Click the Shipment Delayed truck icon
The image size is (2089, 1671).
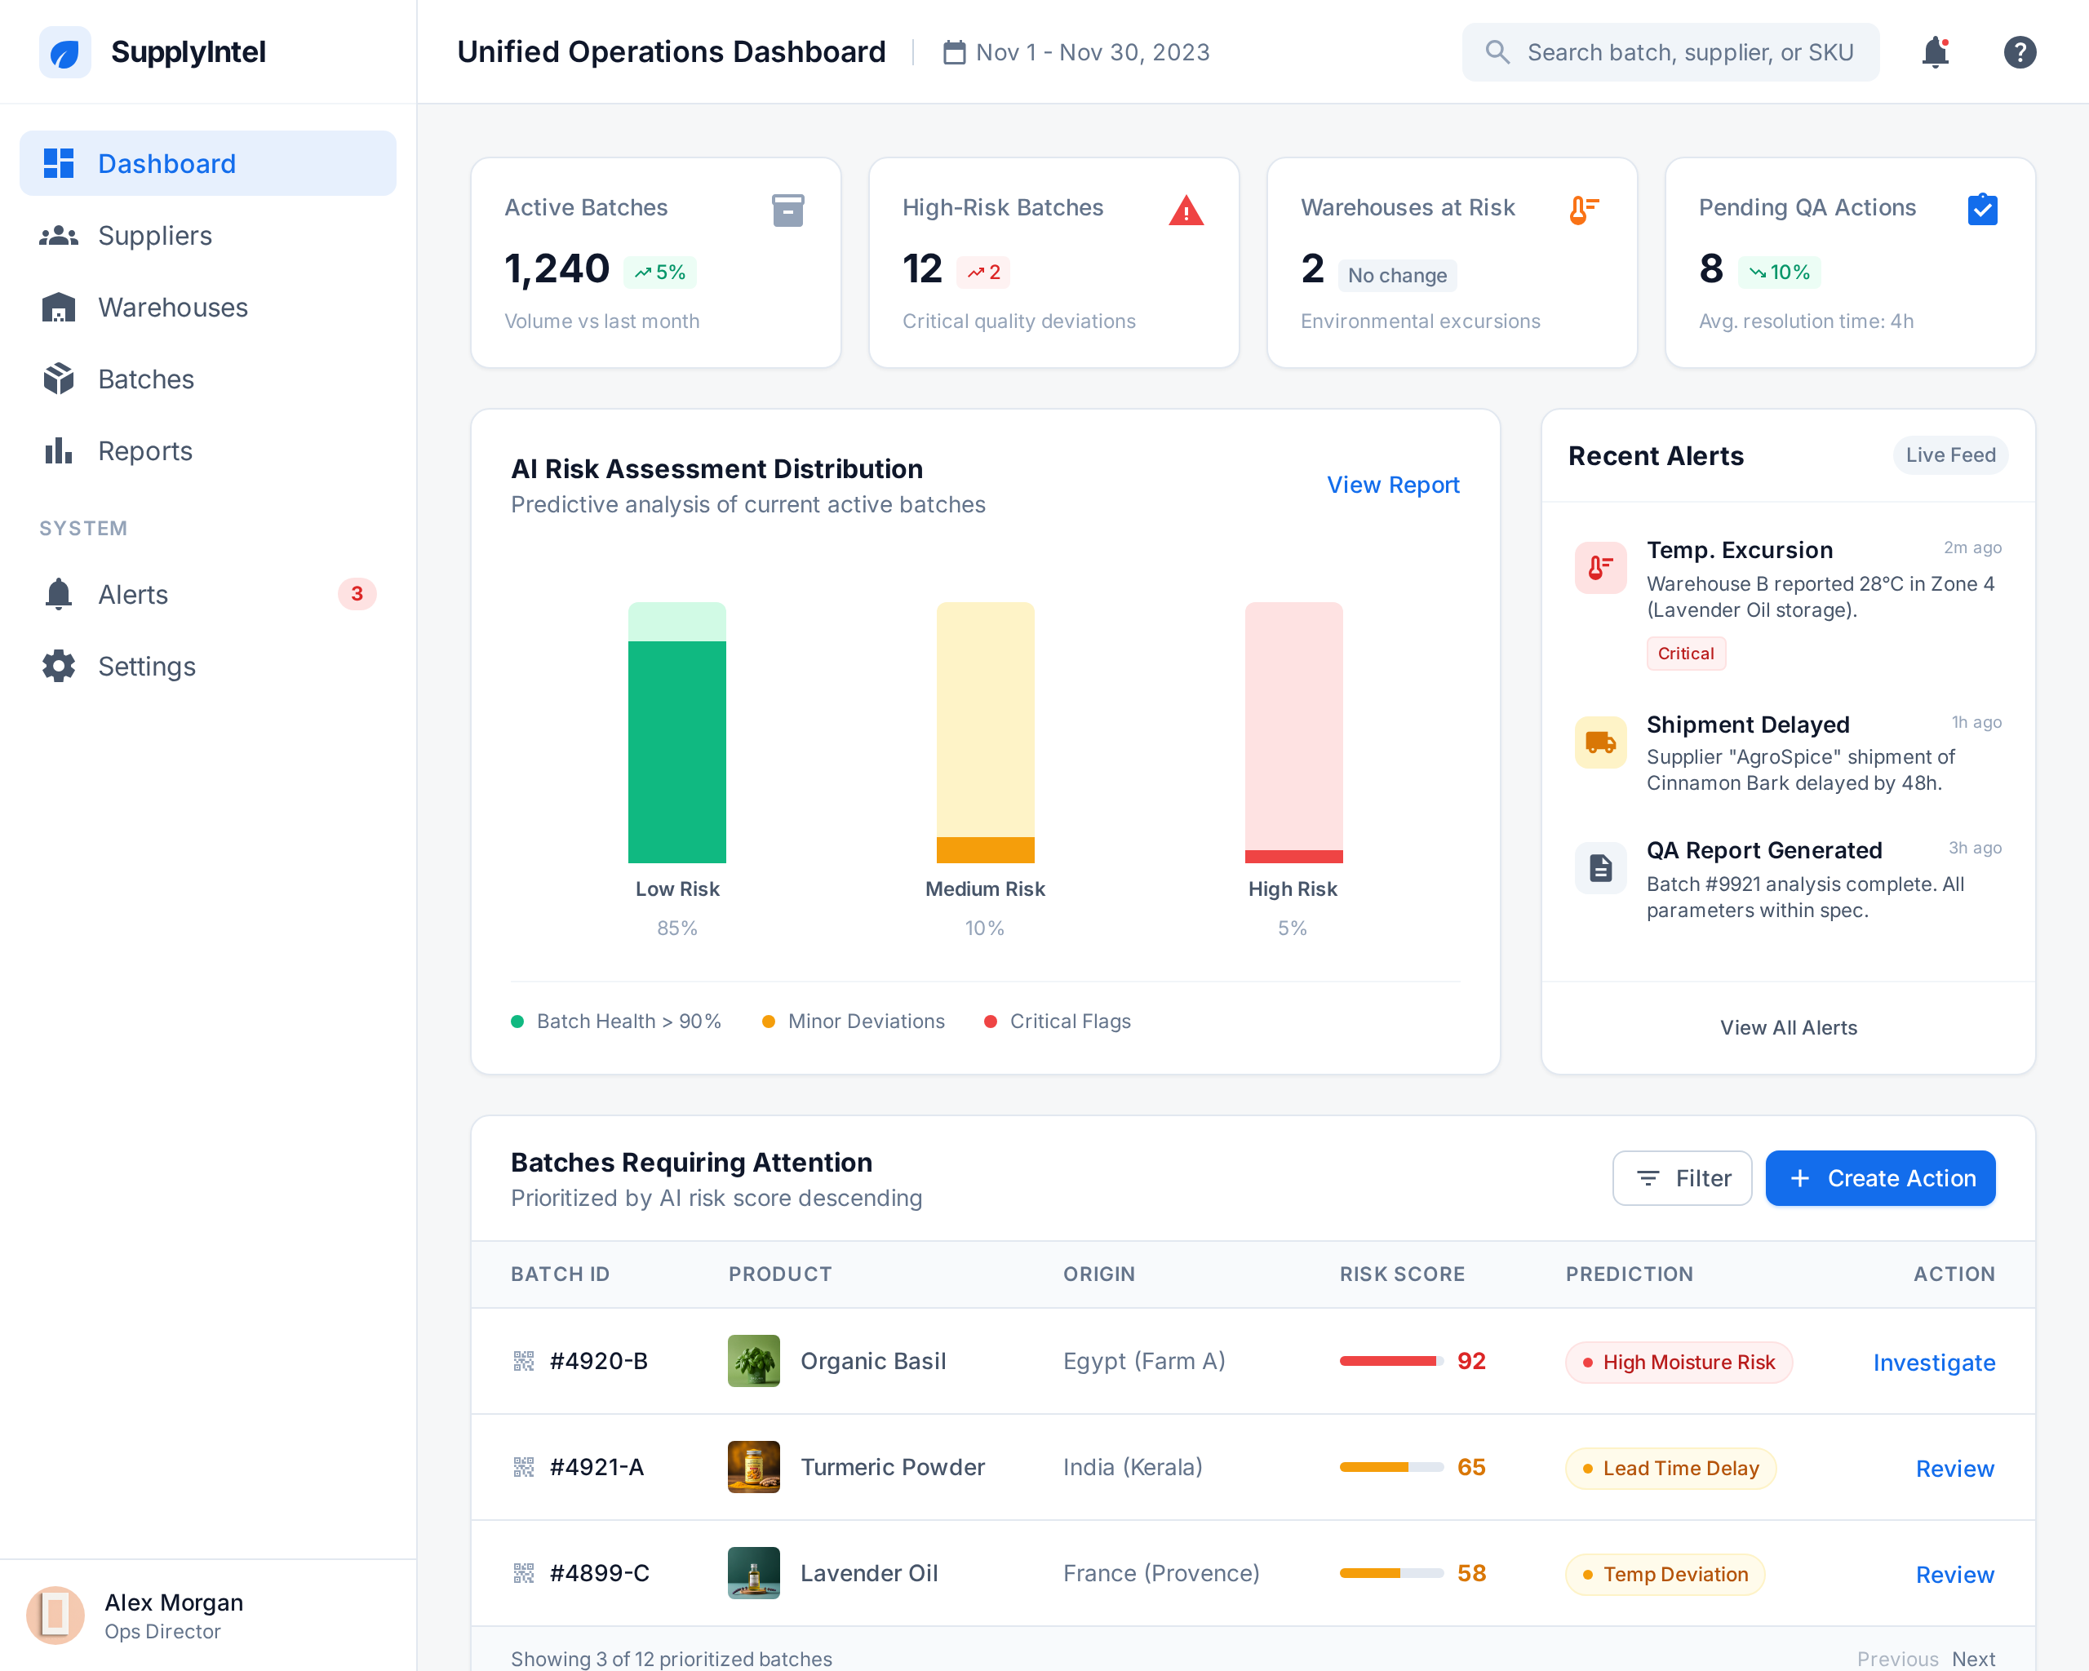pyautogui.click(x=1601, y=743)
